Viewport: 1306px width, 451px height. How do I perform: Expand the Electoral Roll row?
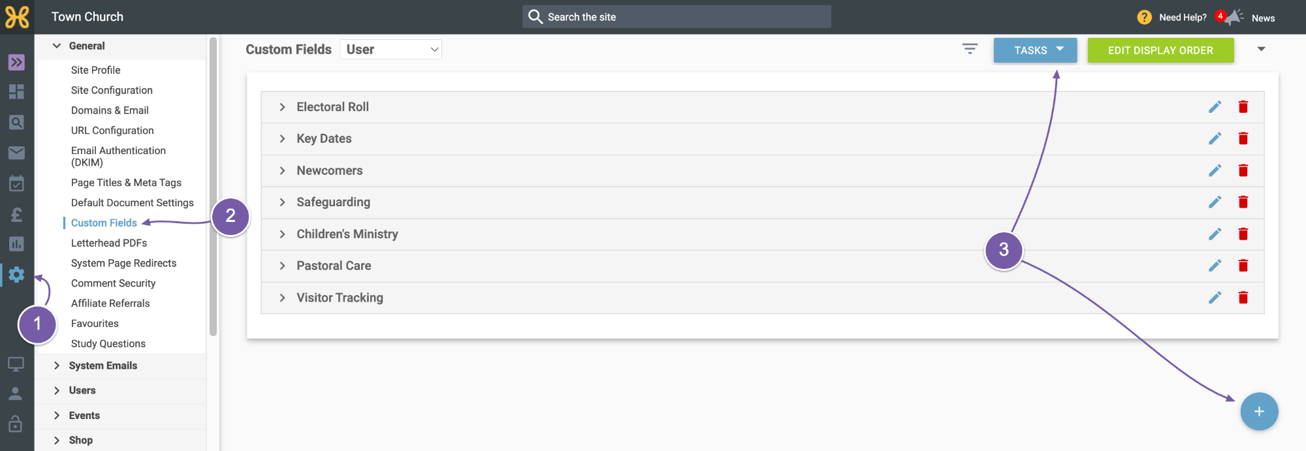coord(282,107)
